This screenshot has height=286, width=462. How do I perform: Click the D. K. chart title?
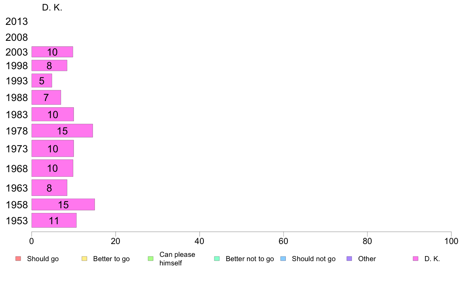click(52, 7)
